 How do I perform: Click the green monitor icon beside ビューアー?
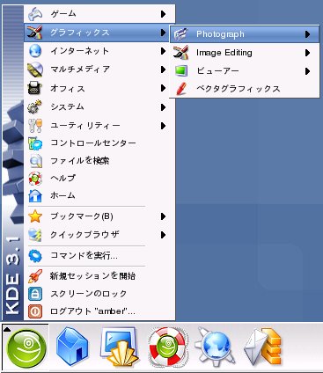click(x=180, y=71)
